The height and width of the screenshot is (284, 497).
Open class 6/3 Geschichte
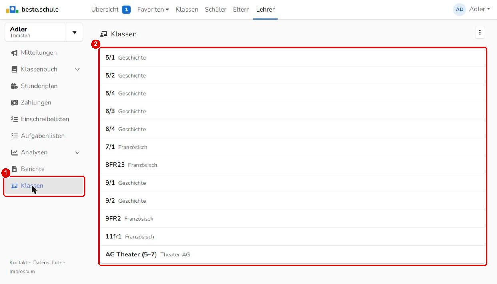click(x=292, y=111)
